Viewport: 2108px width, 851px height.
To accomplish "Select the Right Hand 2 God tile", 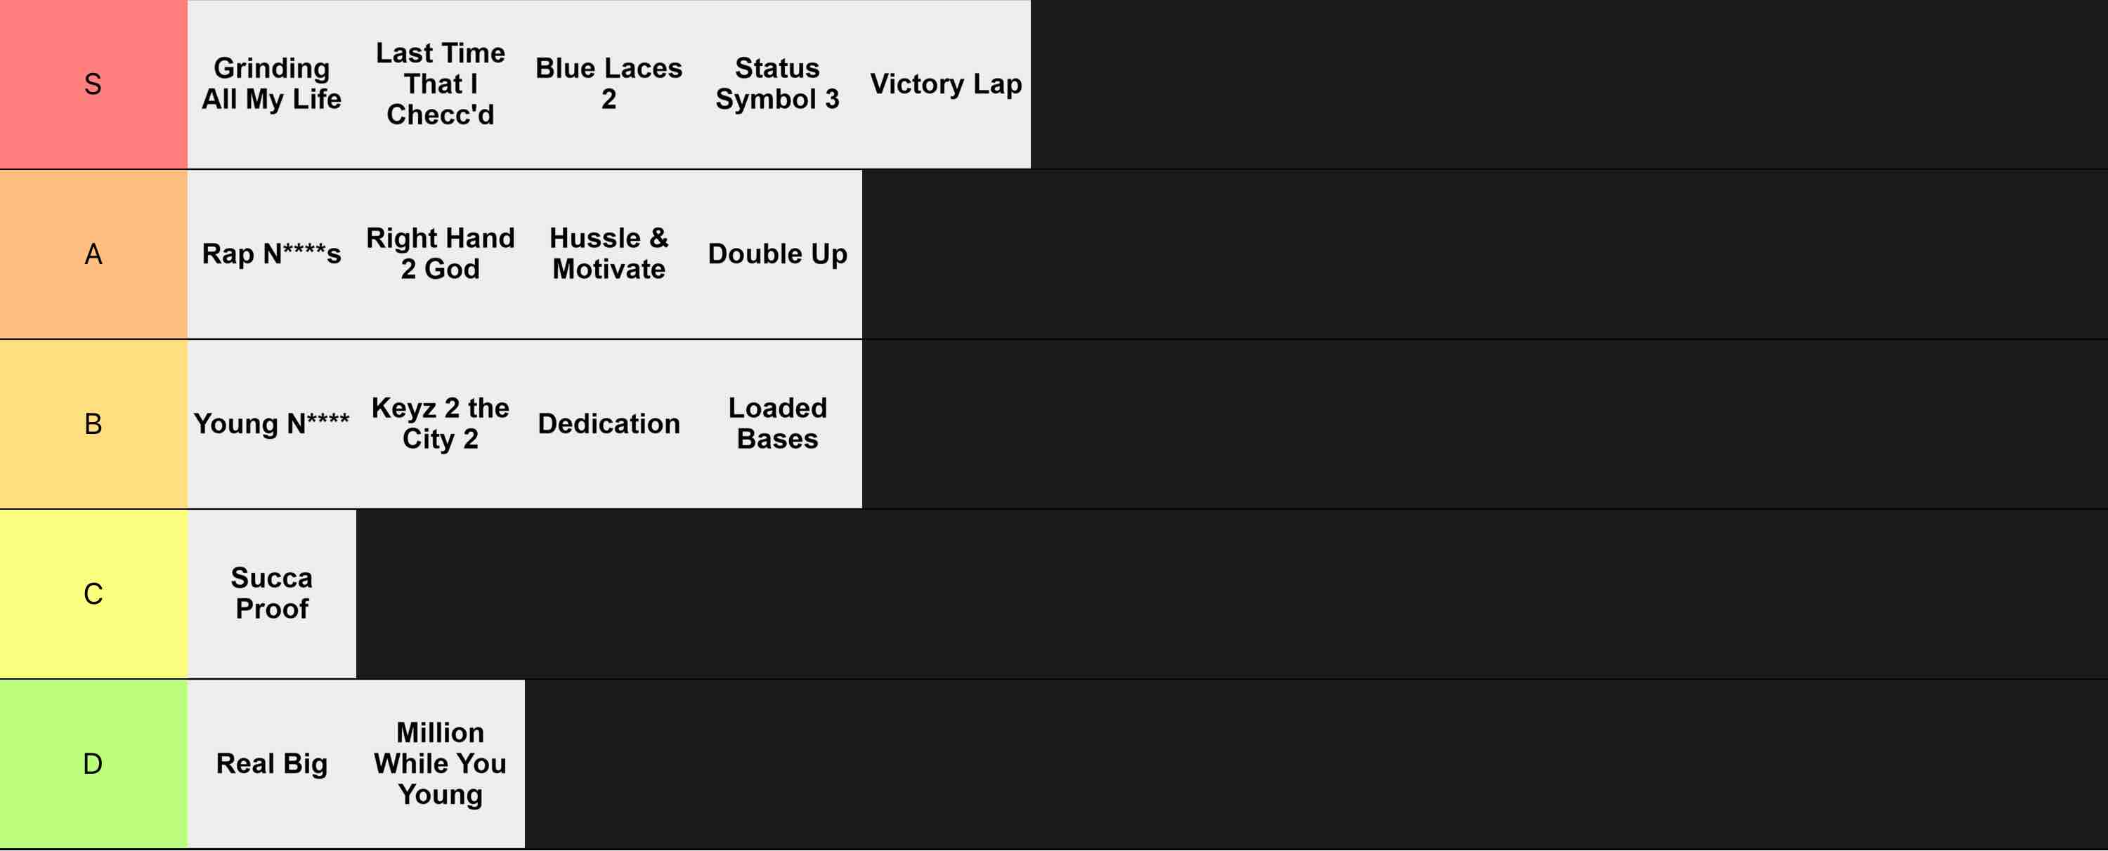I will [441, 254].
